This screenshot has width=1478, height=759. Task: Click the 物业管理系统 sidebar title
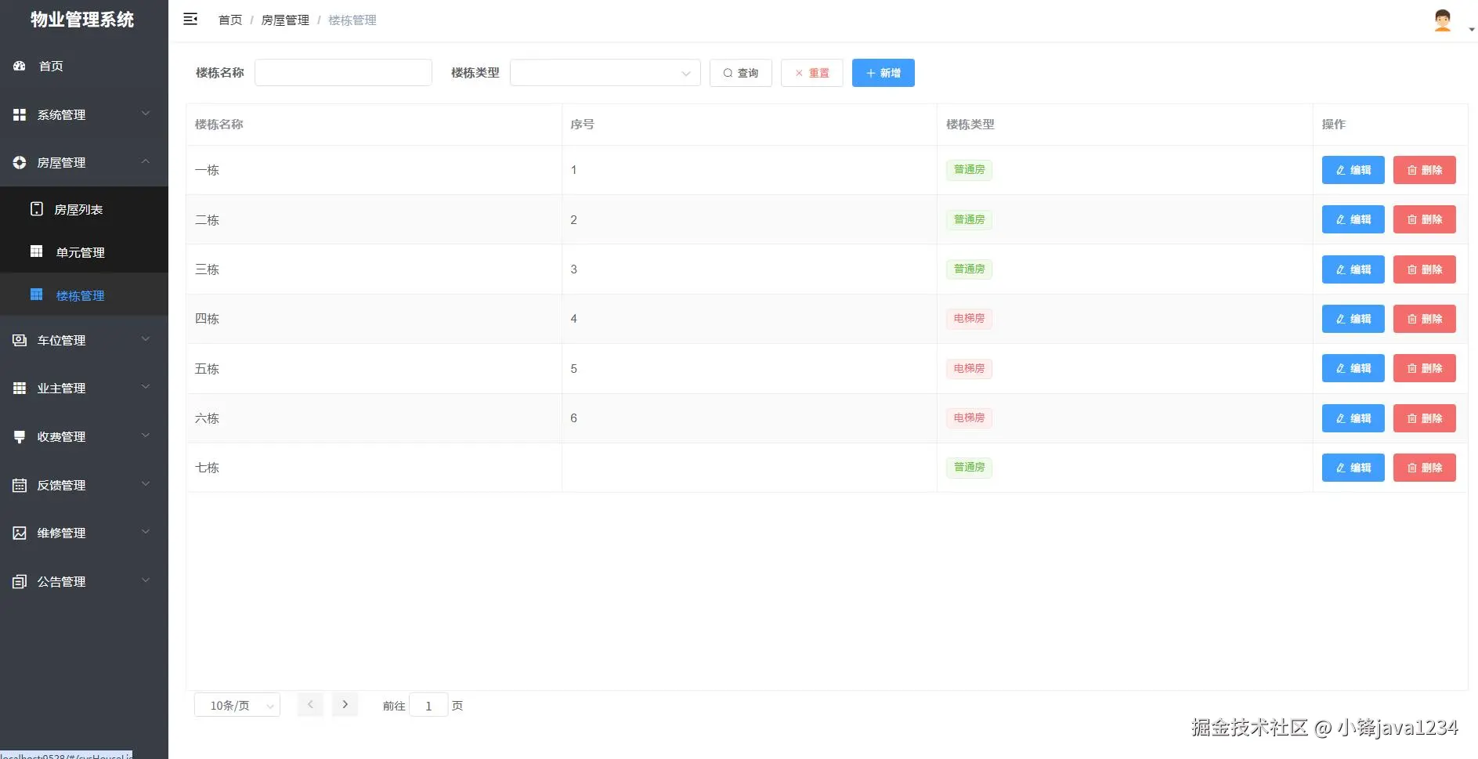(x=82, y=20)
